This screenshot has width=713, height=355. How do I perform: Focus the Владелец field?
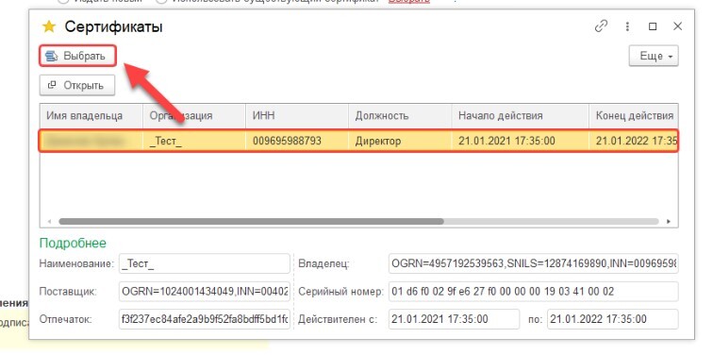point(534,263)
